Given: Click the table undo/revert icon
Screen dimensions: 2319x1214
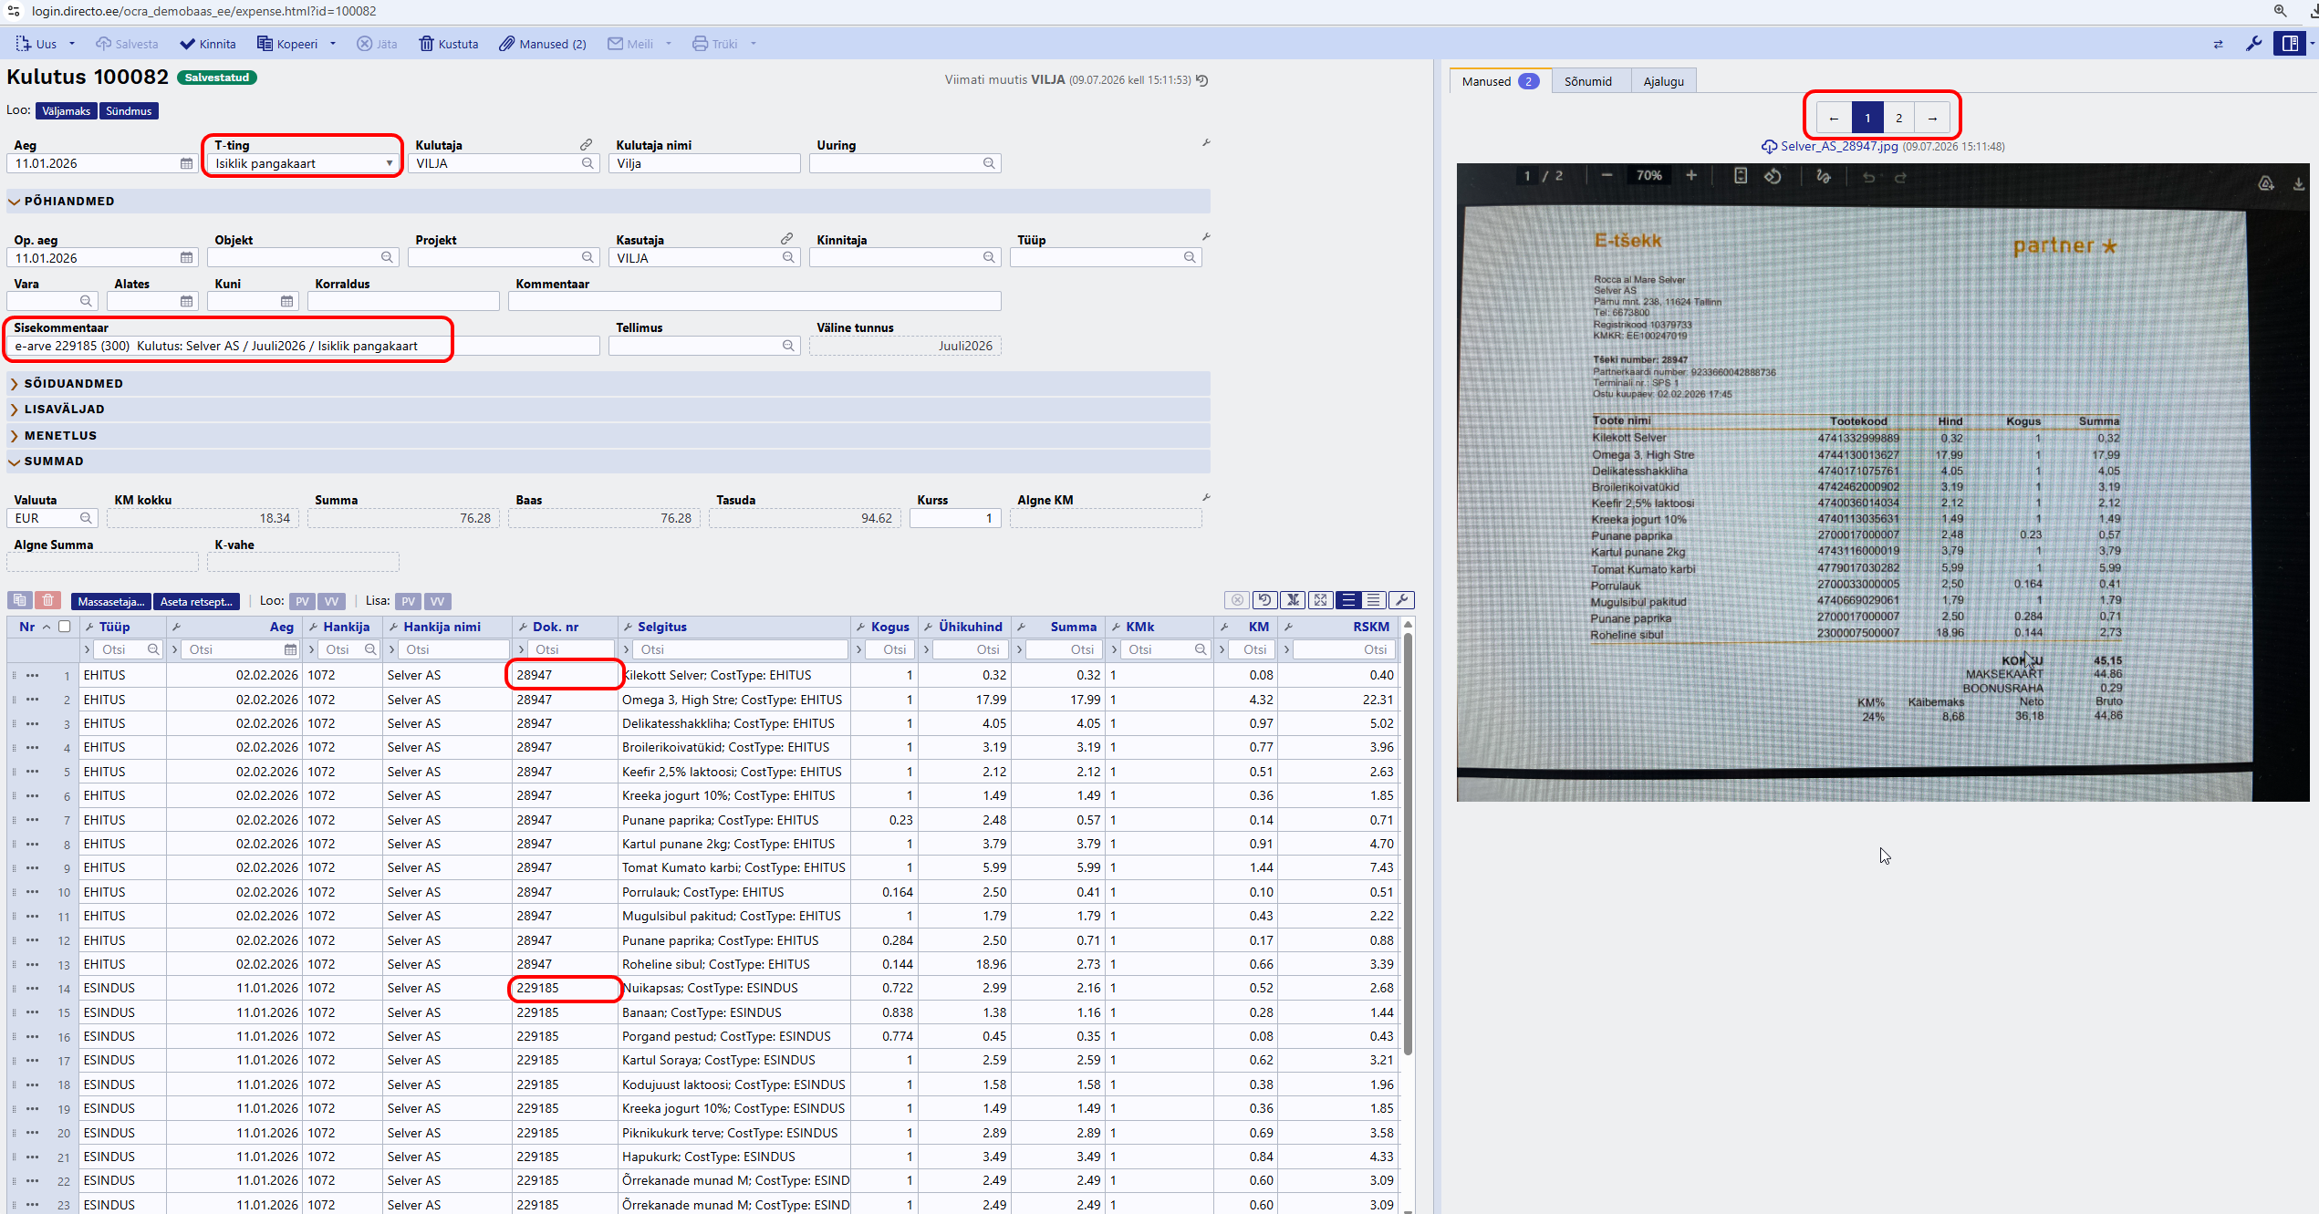Looking at the screenshot, I should click(1264, 600).
